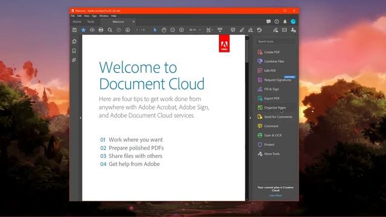The width and height of the screenshot is (386, 217).
Task: Click the page number field
Action: coord(138,30)
